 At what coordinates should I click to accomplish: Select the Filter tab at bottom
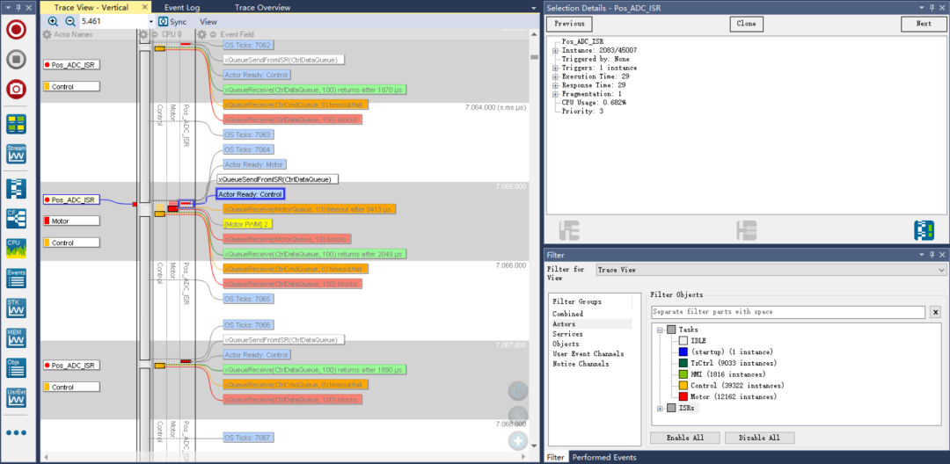click(x=556, y=457)
